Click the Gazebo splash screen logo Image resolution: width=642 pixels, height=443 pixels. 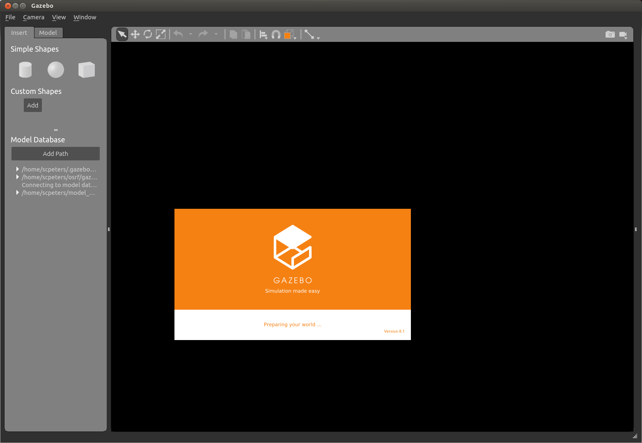point(293,247)
